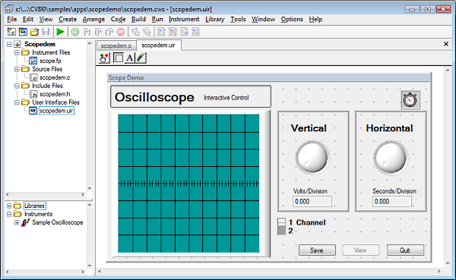Open the Build menu

pos(138,20)
